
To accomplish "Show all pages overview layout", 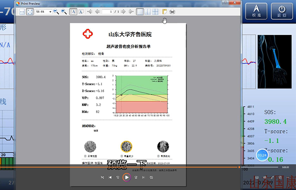I will point(155,12).
